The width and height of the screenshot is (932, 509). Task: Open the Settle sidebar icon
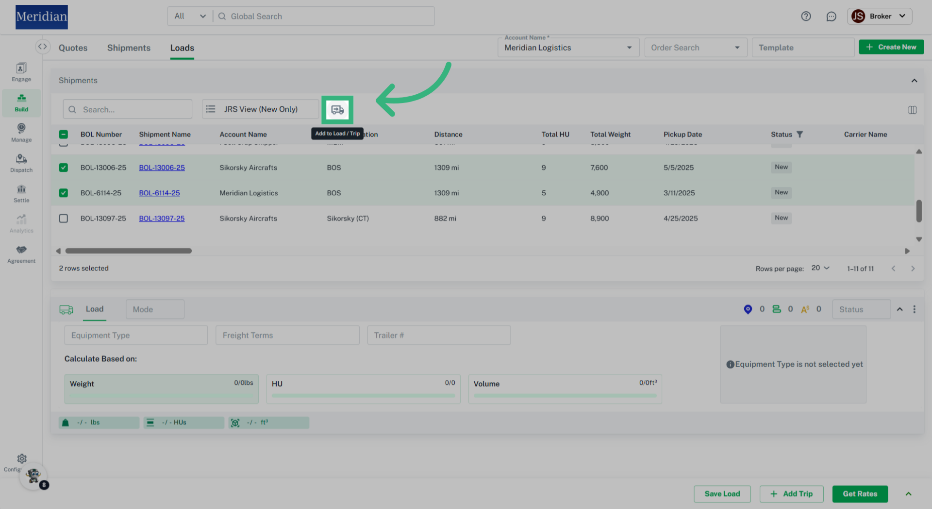coord(21,193)
